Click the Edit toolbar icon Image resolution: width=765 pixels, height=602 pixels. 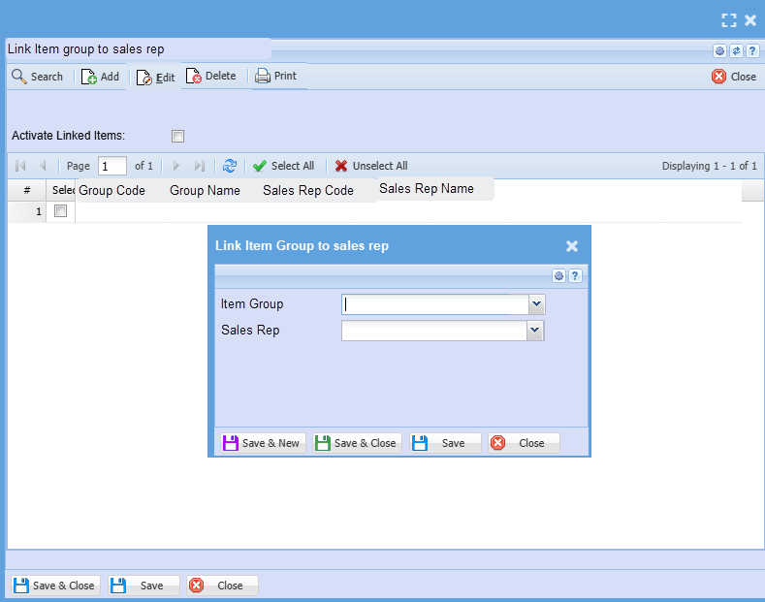(x=144, y=78)
